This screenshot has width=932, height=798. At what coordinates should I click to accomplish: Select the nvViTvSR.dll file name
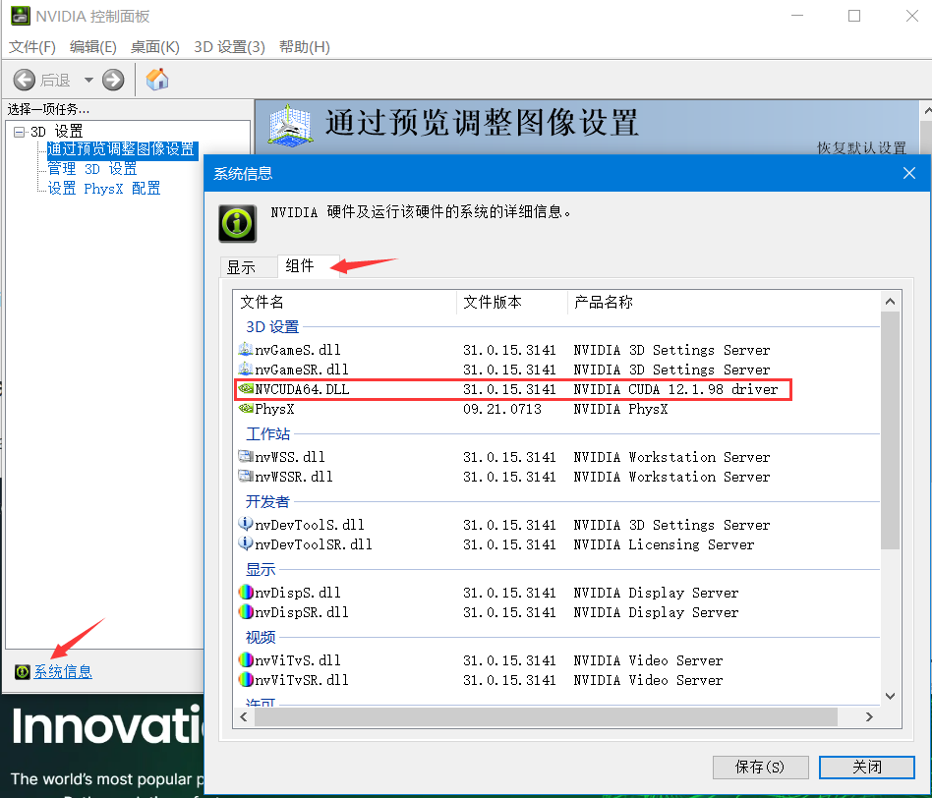pyautogui.click(x=302, y=680)
